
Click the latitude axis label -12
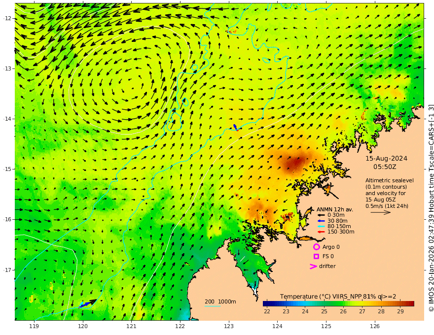point(7,18)
